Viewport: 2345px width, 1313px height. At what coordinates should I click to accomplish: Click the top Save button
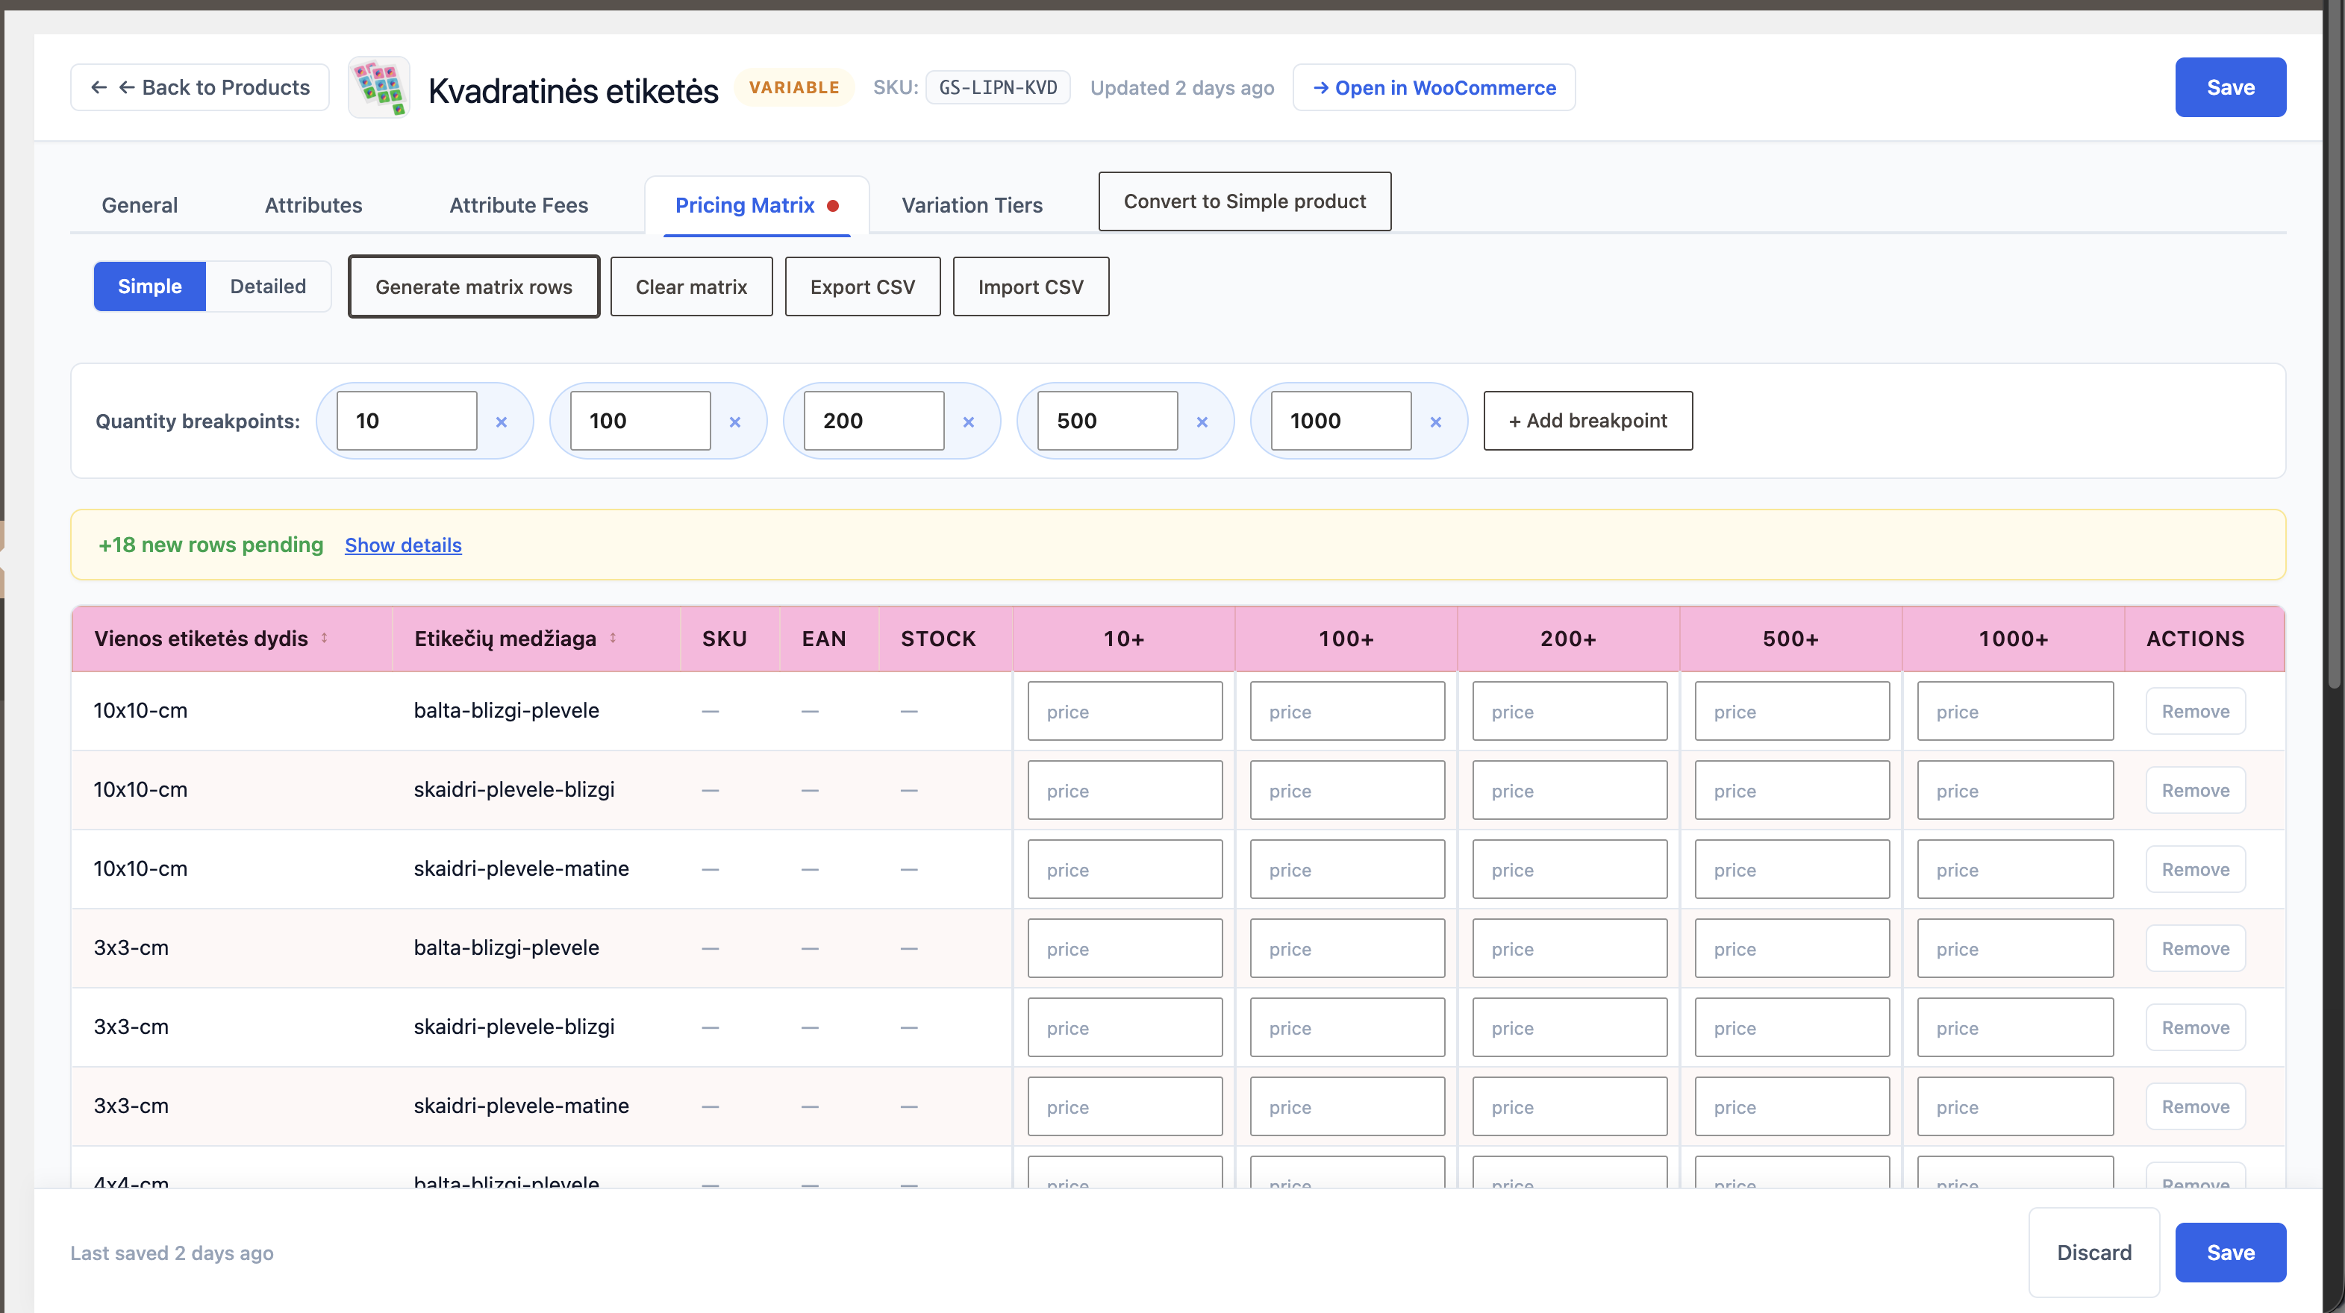[2230, 87]
